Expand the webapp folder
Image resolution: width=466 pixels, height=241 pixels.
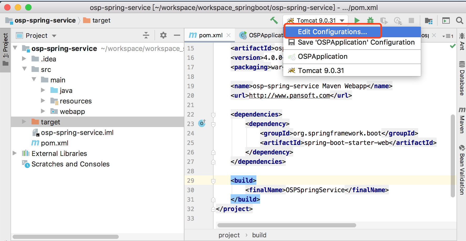pyautogui.click(x=43, y=111)
